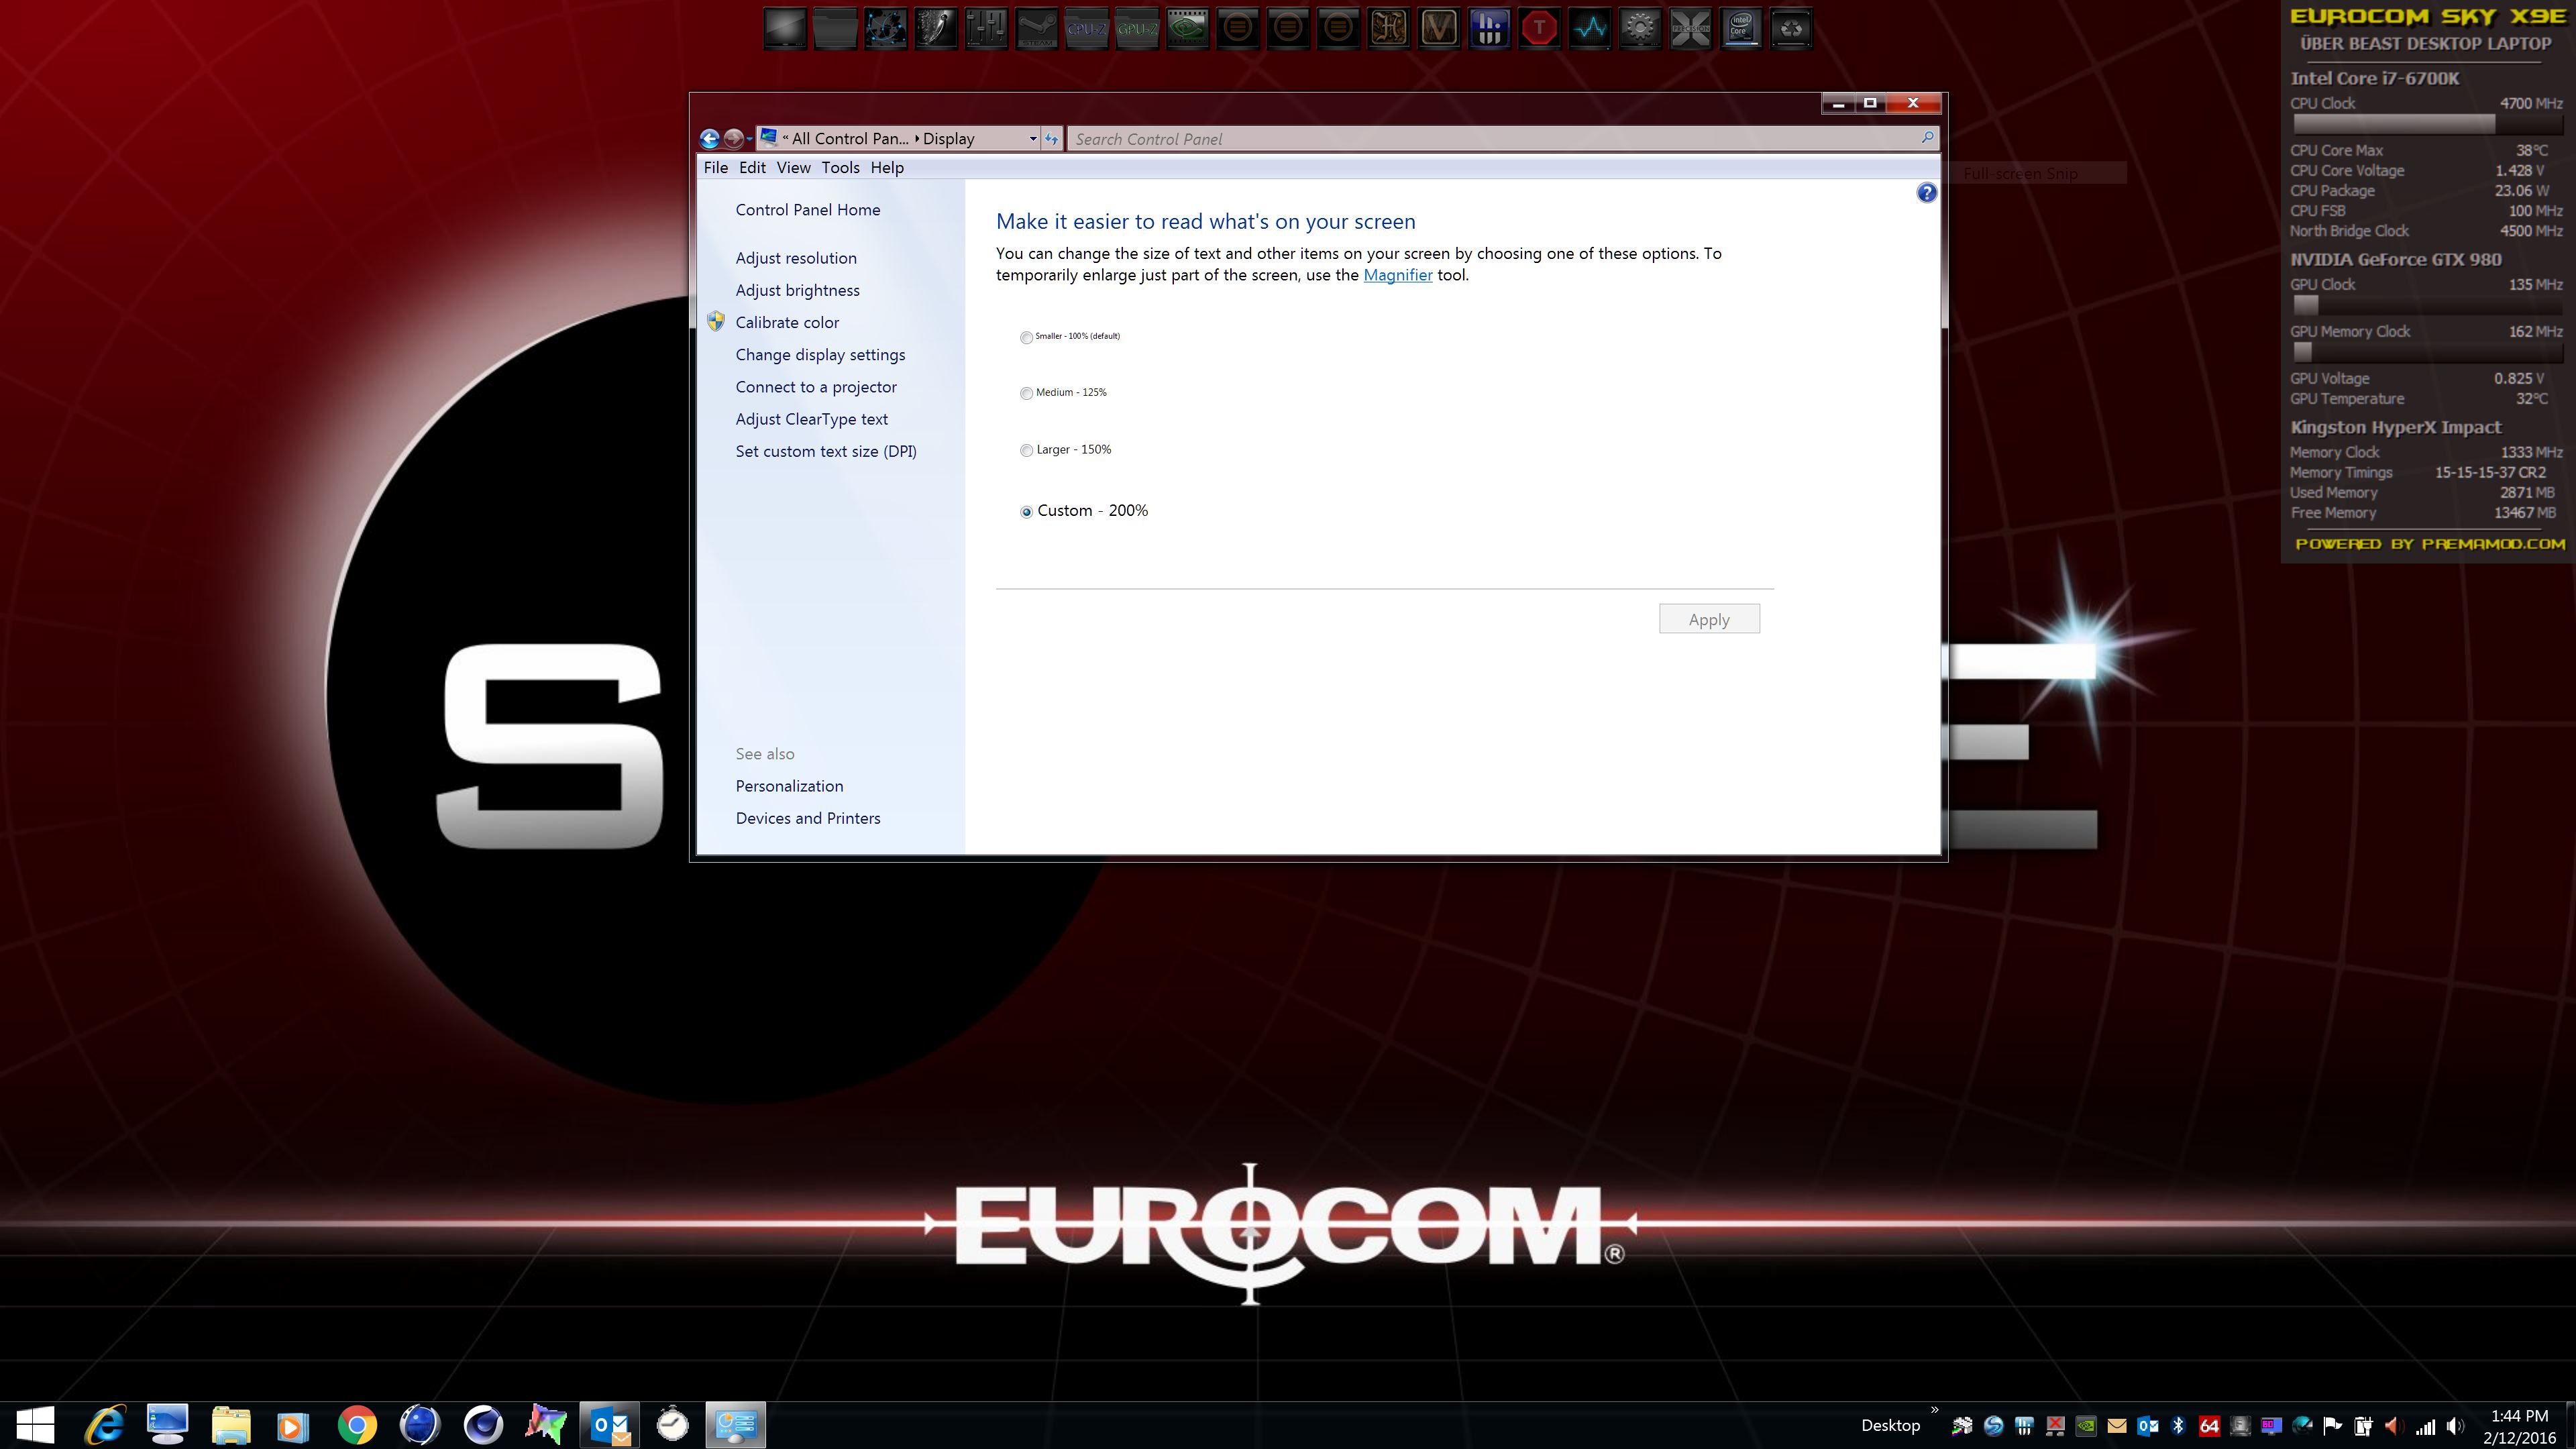
Task: Open the red stop-sign T dock icon
Action: point(1540,29)
